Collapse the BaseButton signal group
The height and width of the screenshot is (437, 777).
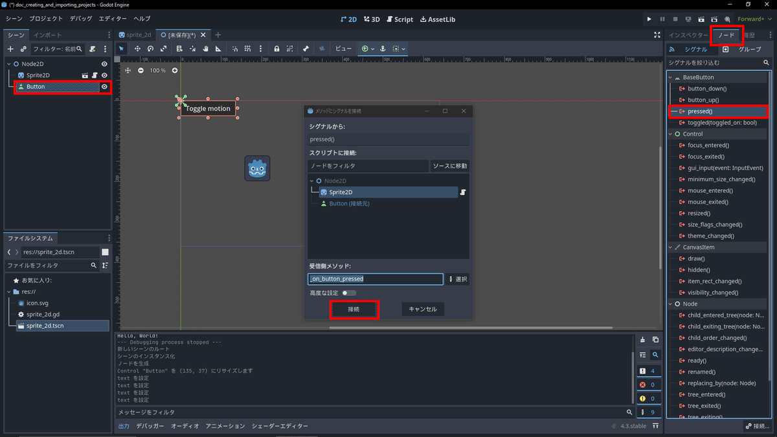pos(671,77)
